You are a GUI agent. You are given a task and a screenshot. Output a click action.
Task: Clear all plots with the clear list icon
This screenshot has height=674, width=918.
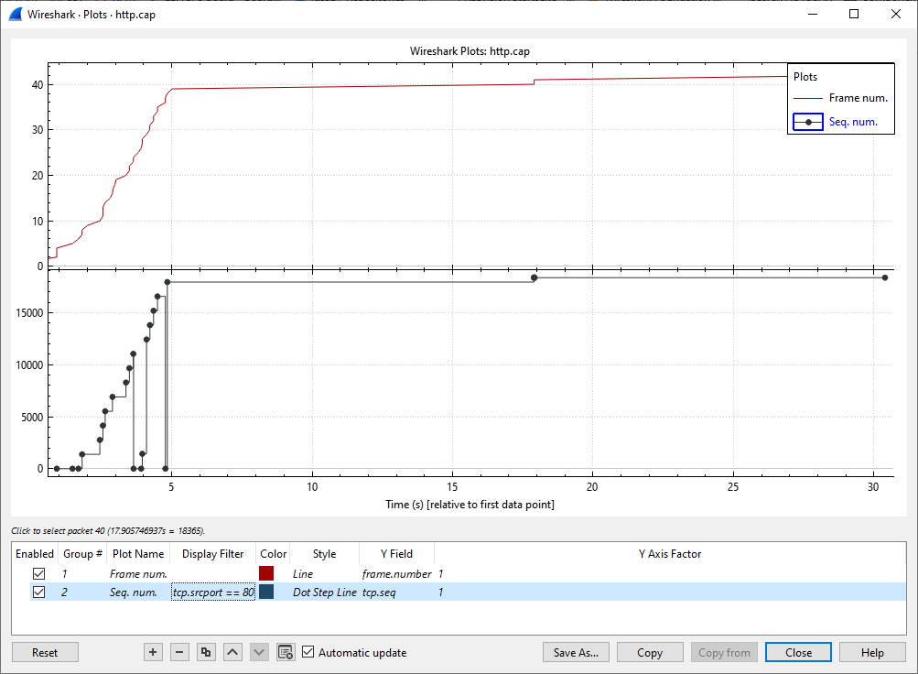(x=286, y=652)
